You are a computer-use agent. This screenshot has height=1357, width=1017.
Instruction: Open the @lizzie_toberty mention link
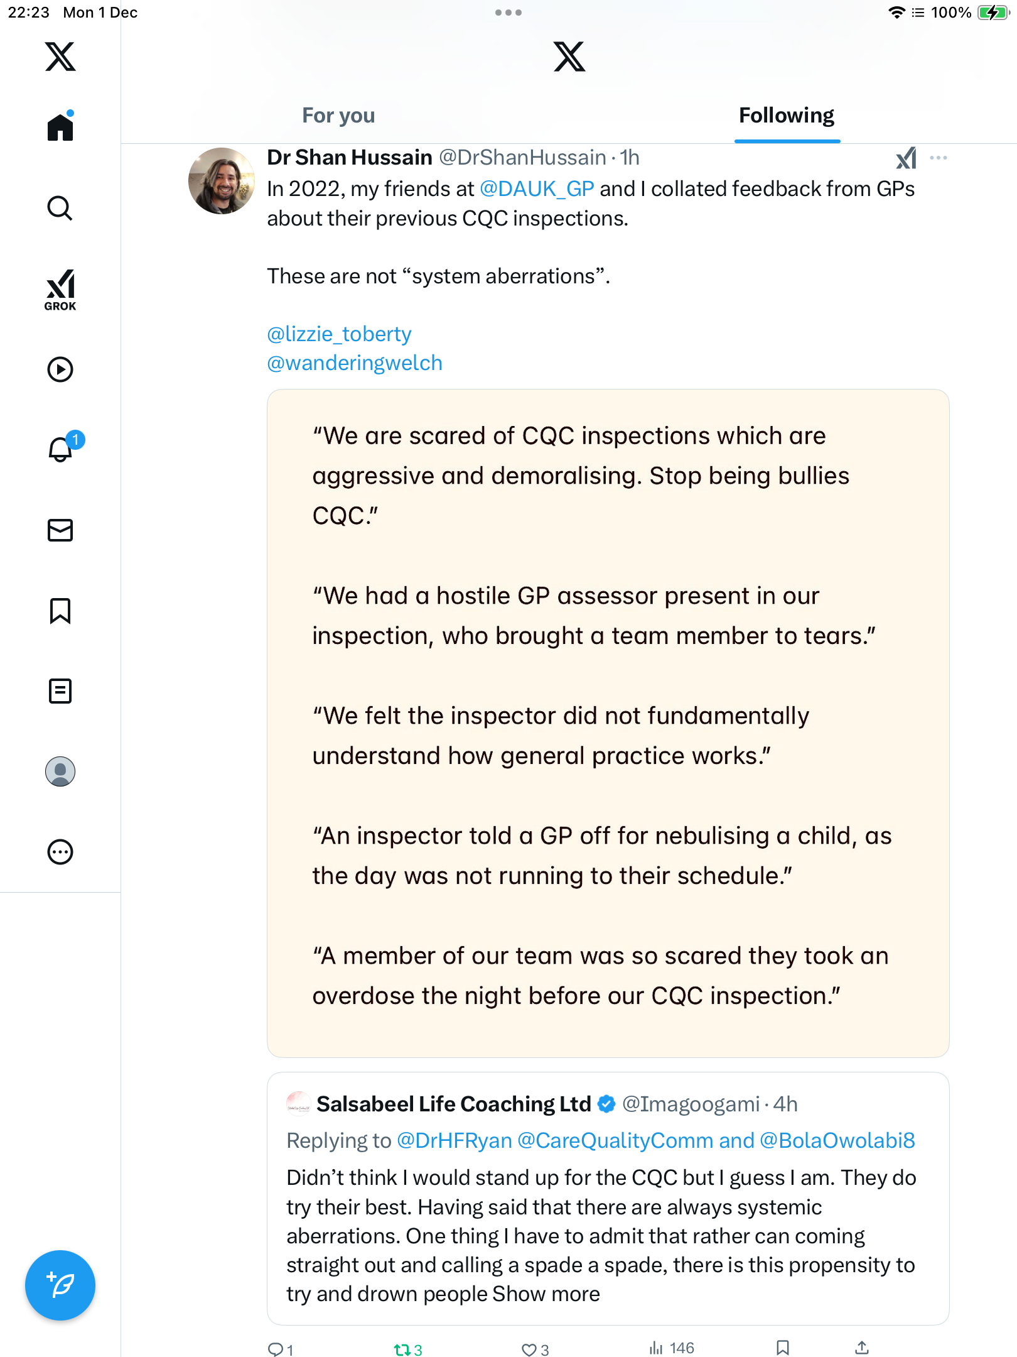(339, 334)
